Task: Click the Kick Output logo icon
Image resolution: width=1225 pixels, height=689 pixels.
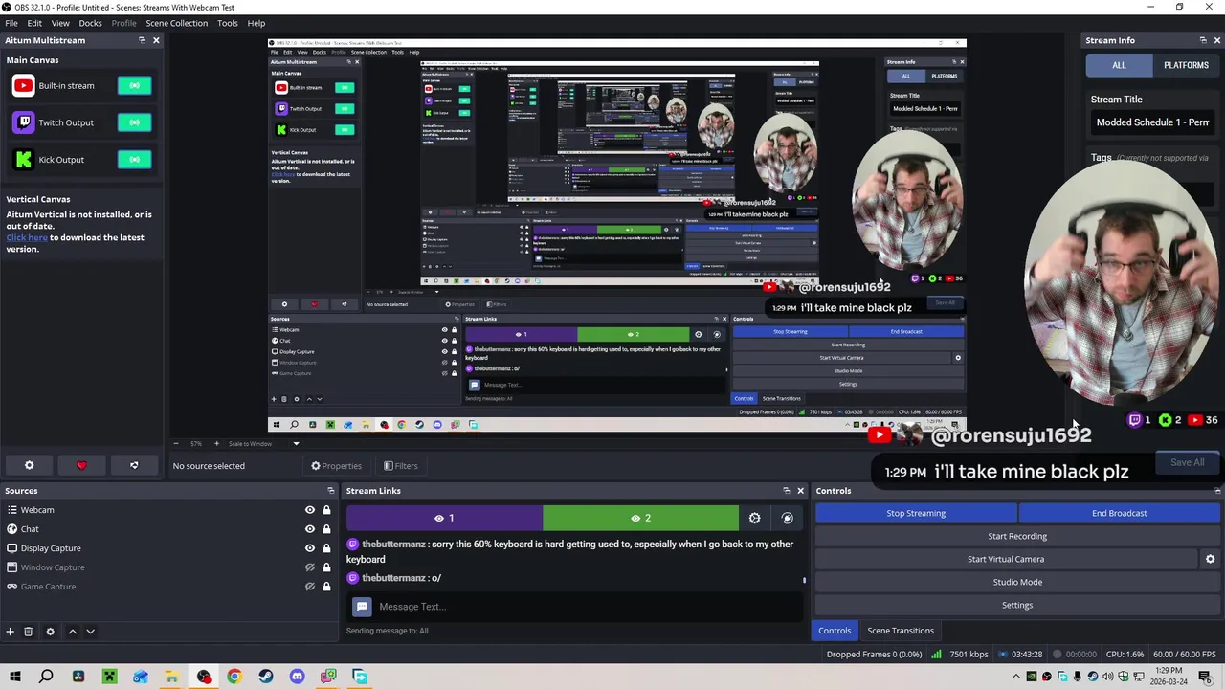Action: point(24,160)
